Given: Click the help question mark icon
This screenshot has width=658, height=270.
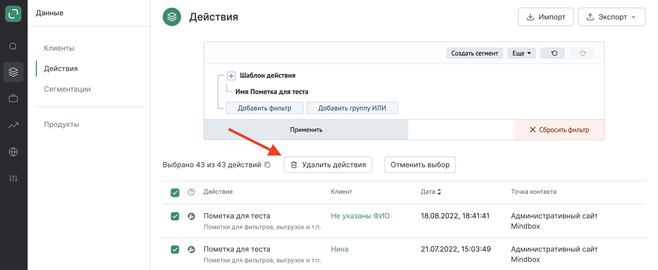Looking at the screenshot, I should (x=191, y=192).
